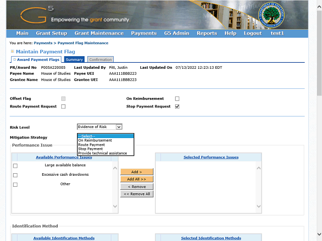Screen dimensions: 322x241
Task: Open the Grant Maintenance menu
Action: coord(99,33)
